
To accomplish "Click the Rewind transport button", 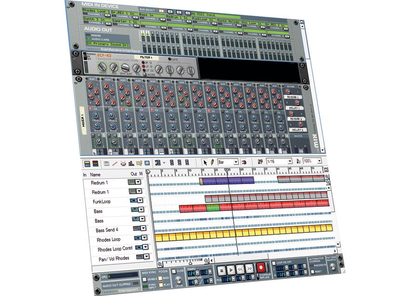I will 240,269.
